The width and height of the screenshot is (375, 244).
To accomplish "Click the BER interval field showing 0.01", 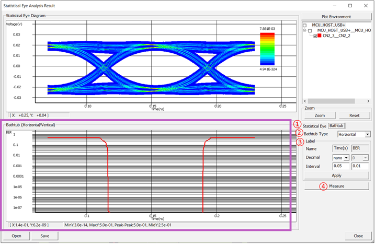I will point(360,166).
